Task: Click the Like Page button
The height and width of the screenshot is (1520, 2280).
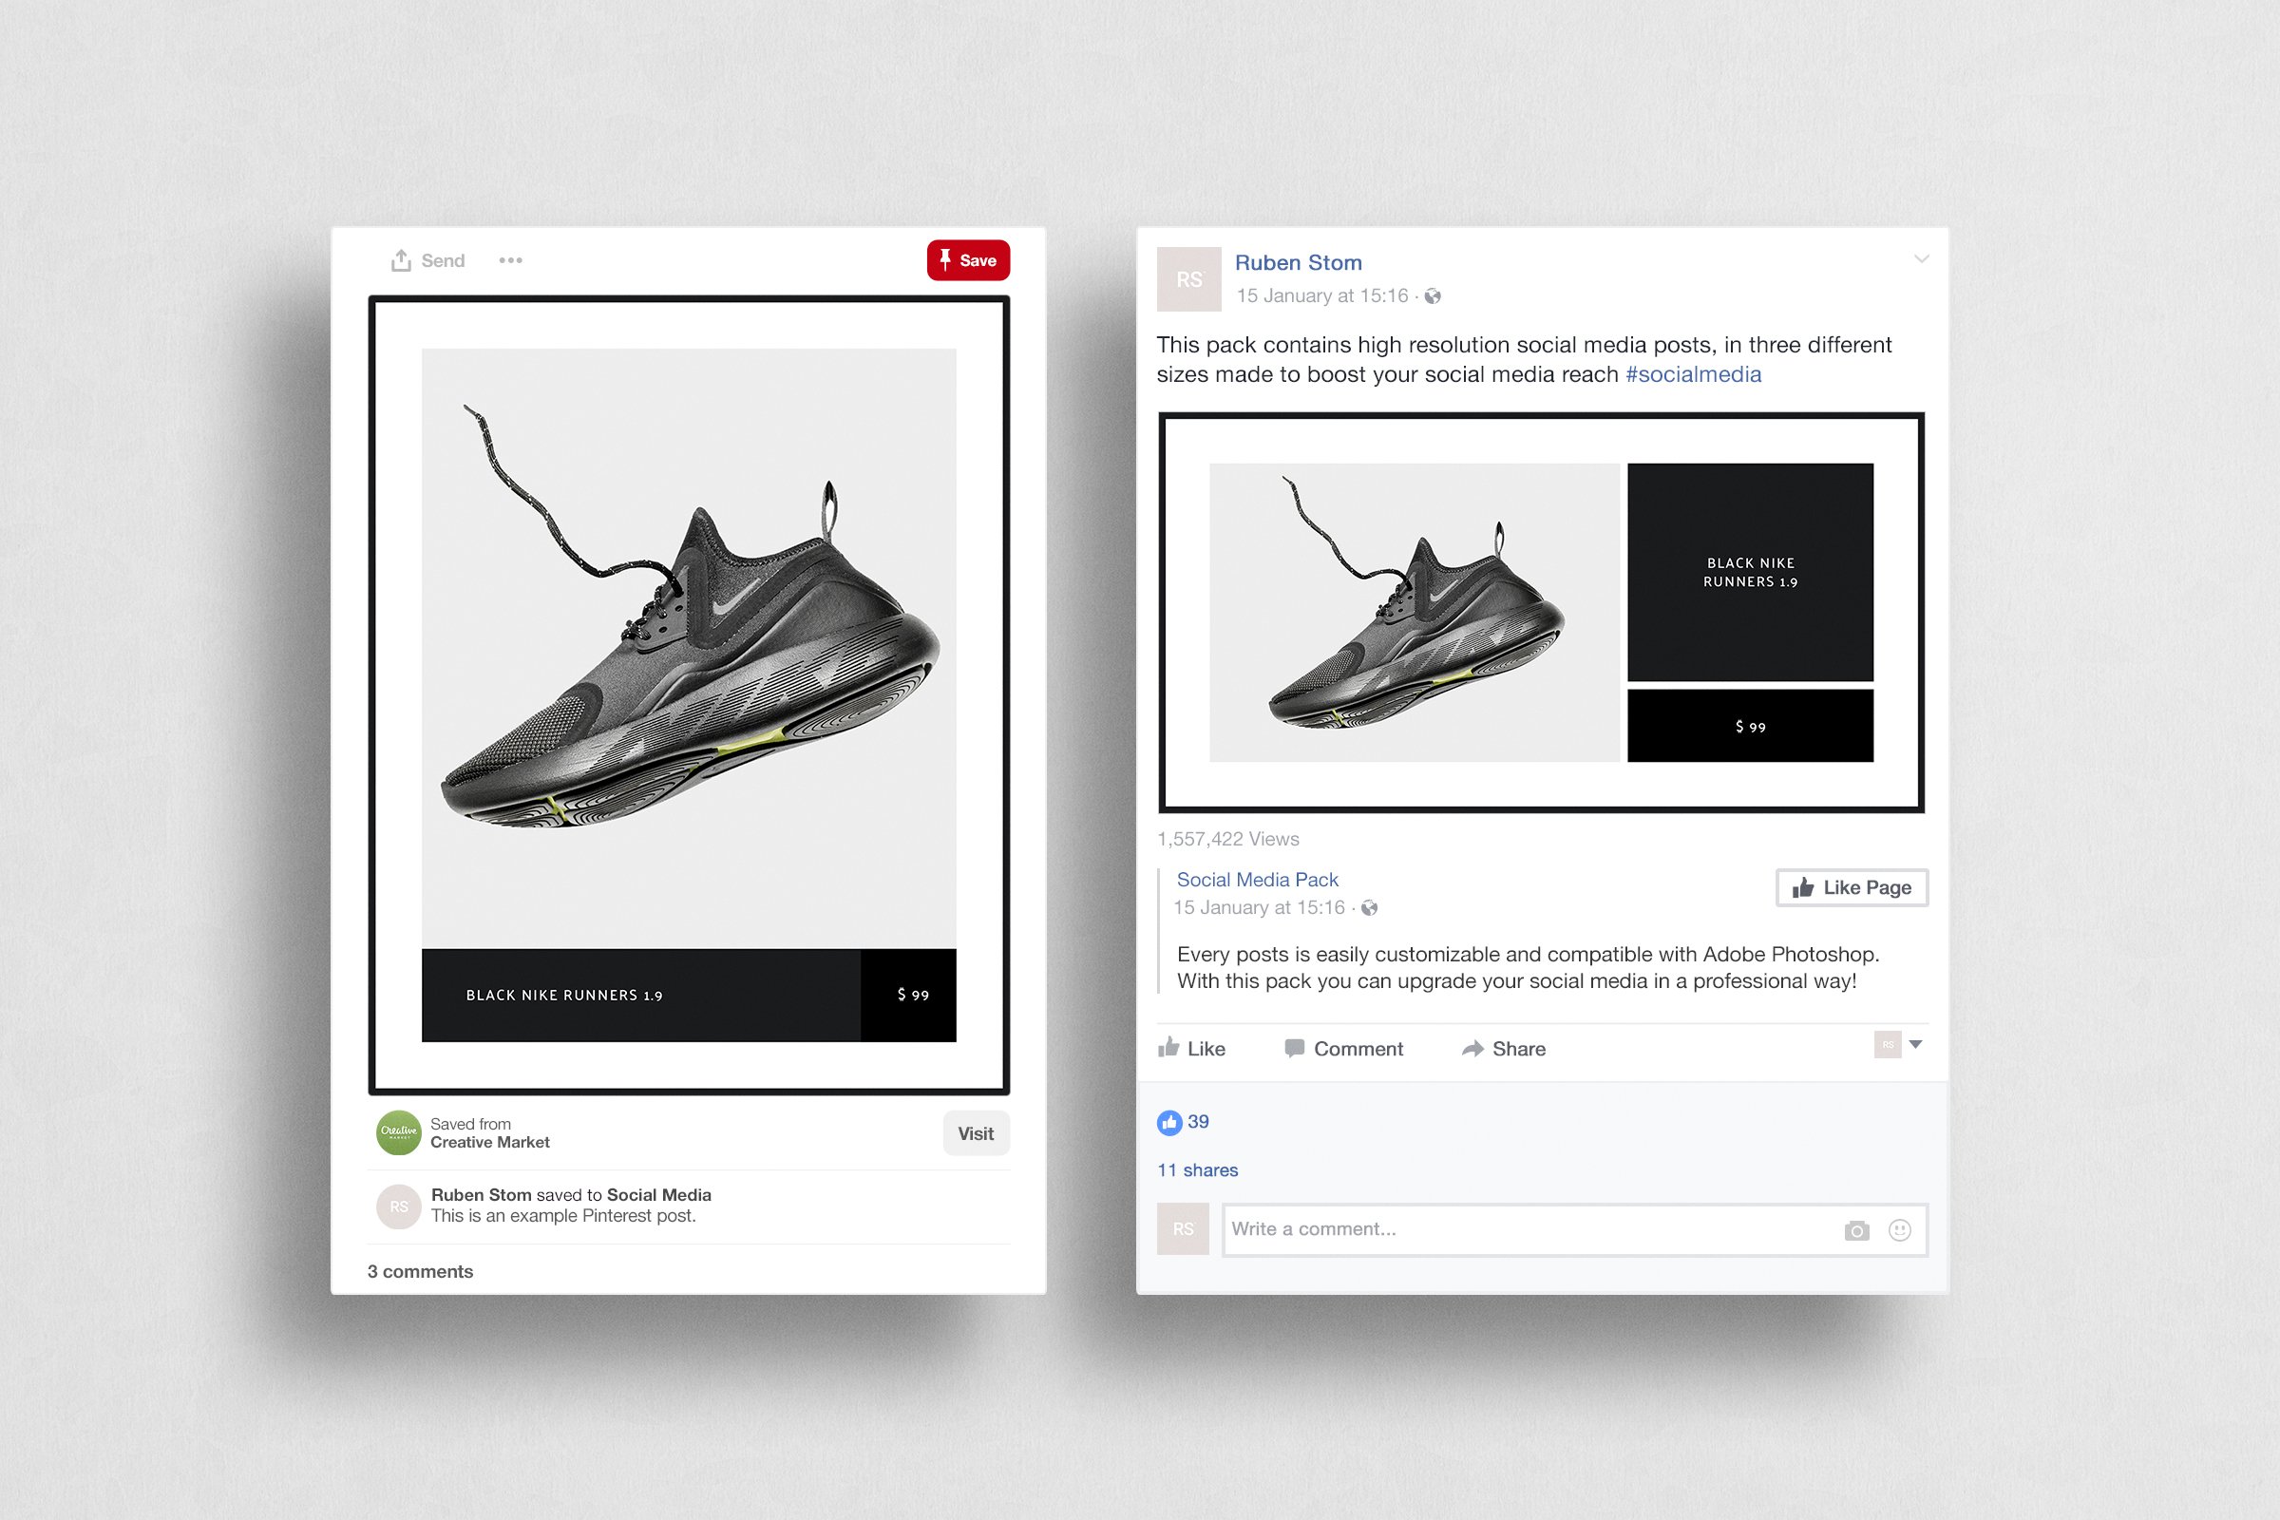Action: (1852, 887)
